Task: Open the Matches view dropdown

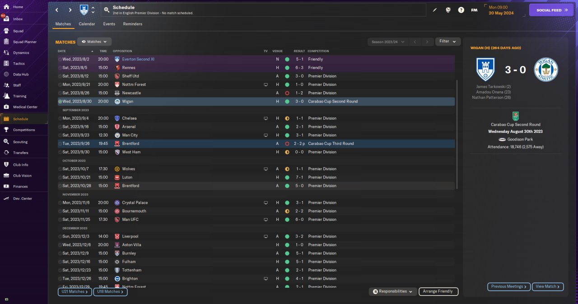Action: [x=94, y=42]
